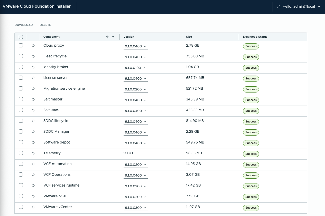325x216 pixels.
Task: Click the 17.42 GB size value
Action: [x=193, y=185]
